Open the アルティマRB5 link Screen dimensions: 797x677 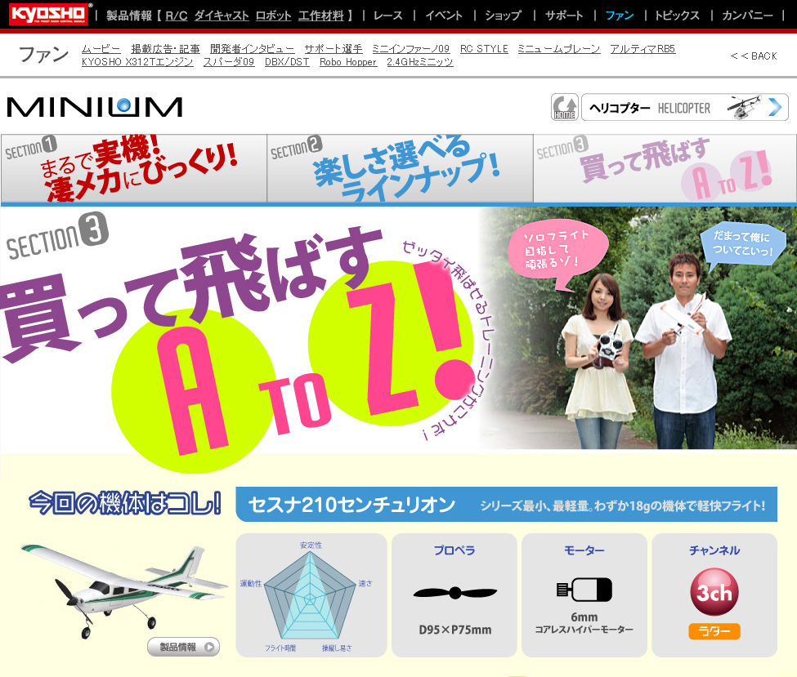click(643, 49)
